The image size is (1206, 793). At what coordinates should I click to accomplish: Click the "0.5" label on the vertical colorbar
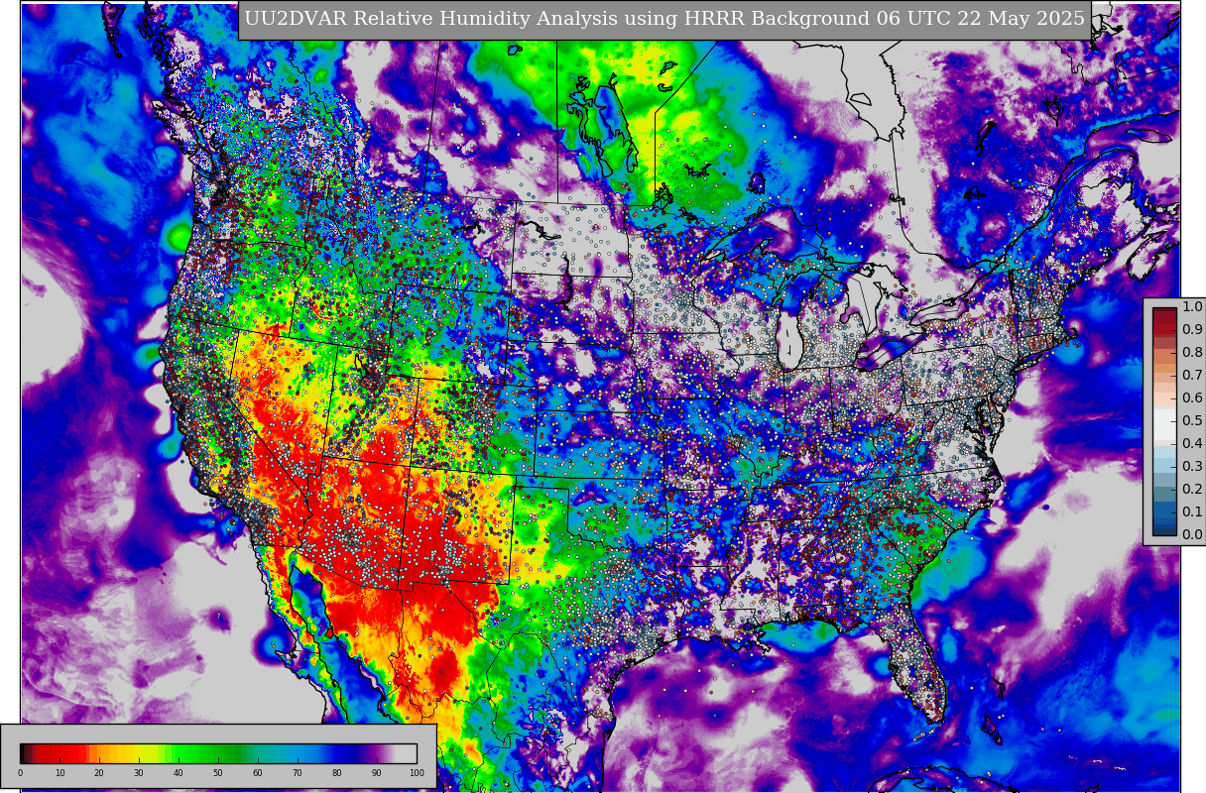point(1192,421)
